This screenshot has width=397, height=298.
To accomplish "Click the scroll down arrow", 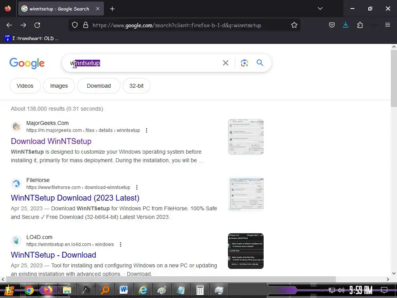I will 394,273.
